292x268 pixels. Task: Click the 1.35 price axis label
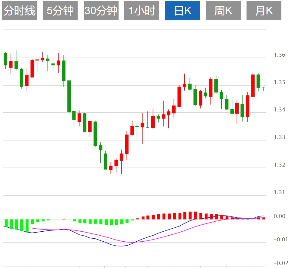coord(279,82)
